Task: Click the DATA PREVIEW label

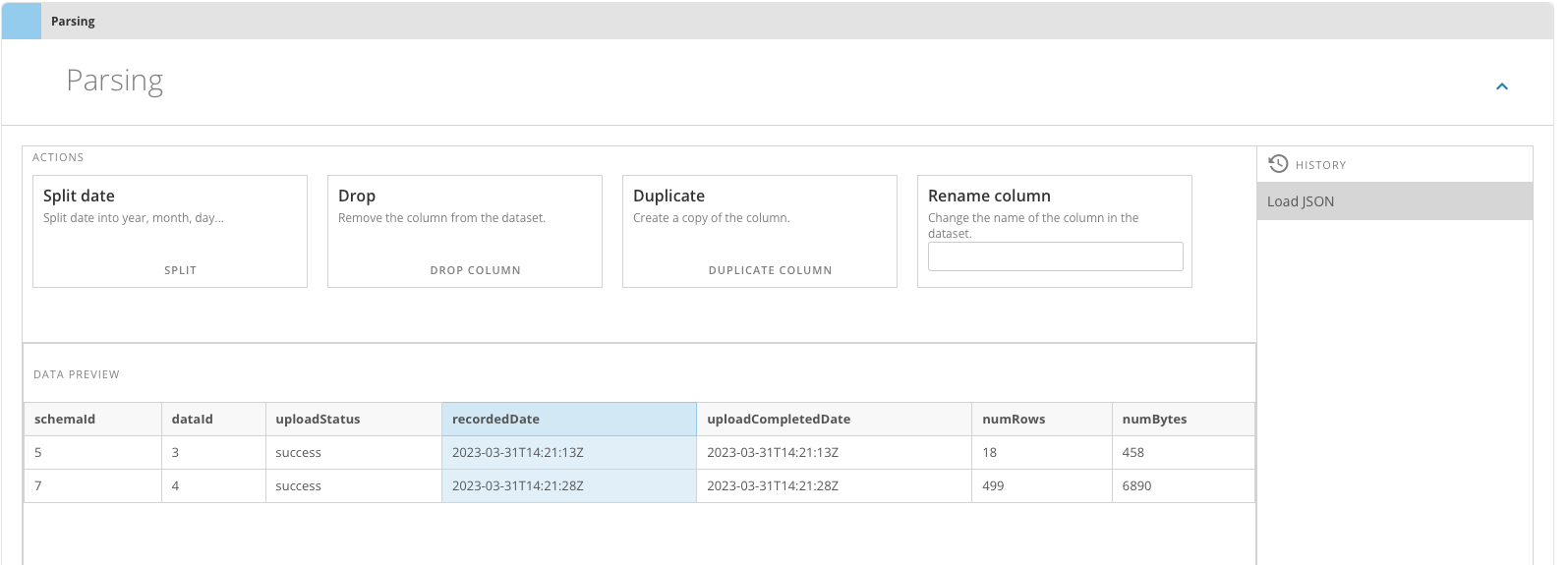Action: [77, 374]
